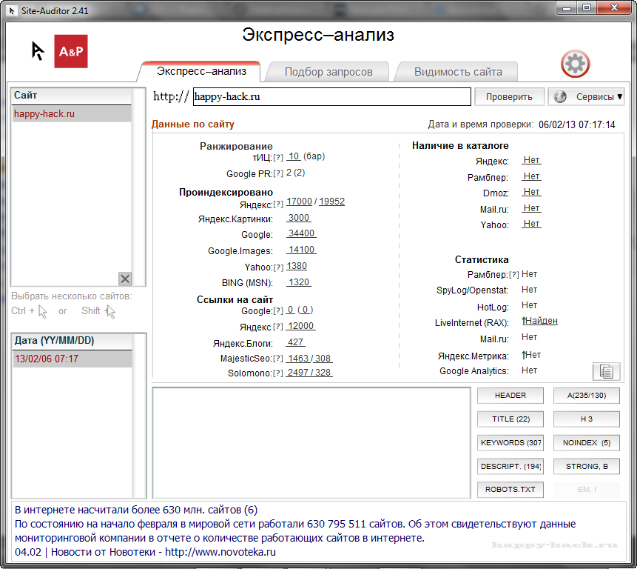Screen dimensions: 637x569
Task: Remove site with the X button
Action: coord(125,279)
